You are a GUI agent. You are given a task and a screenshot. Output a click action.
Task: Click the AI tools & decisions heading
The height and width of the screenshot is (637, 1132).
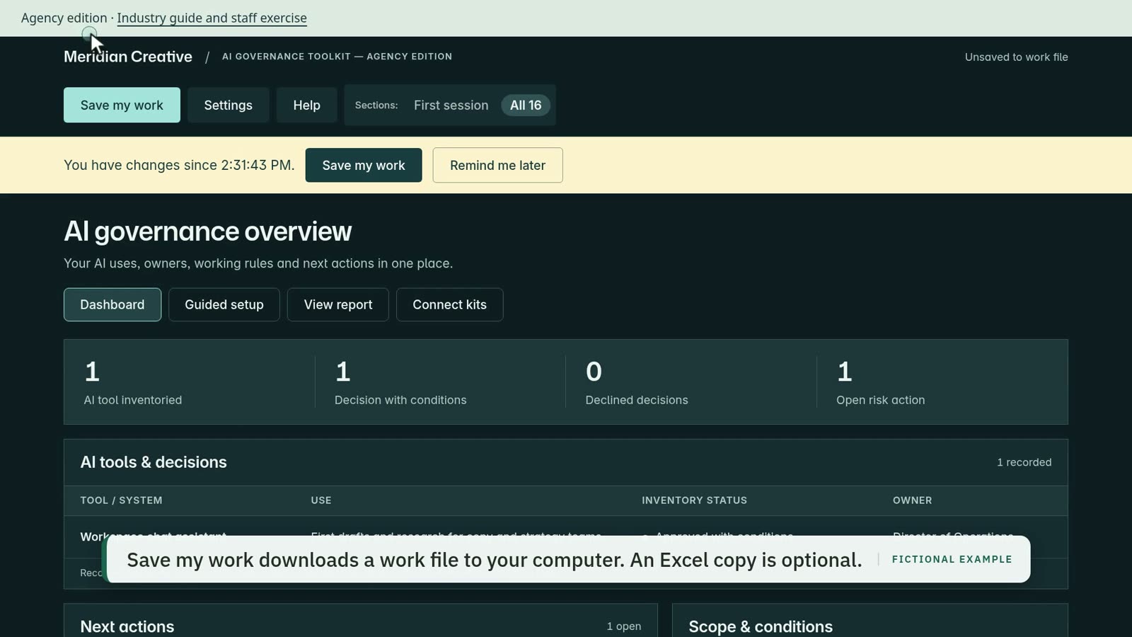[154, 462]
